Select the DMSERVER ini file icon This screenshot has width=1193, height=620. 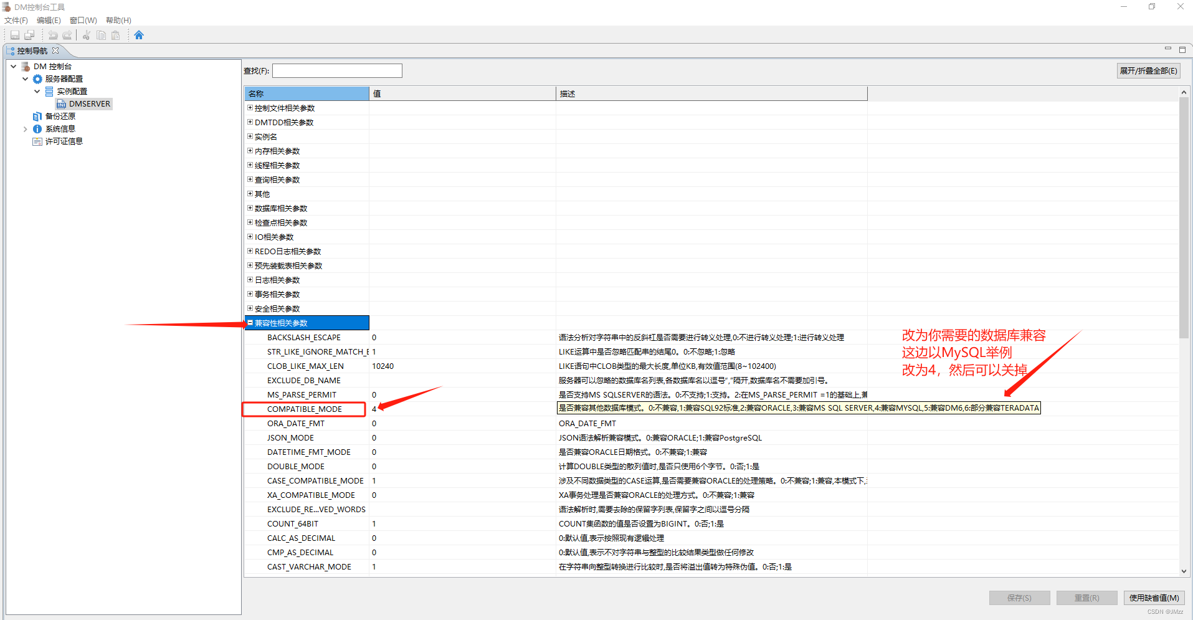click(x=61, y=103)
